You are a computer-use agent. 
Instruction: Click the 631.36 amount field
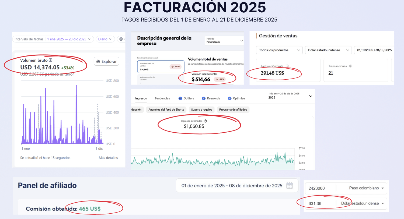(321, 203)
